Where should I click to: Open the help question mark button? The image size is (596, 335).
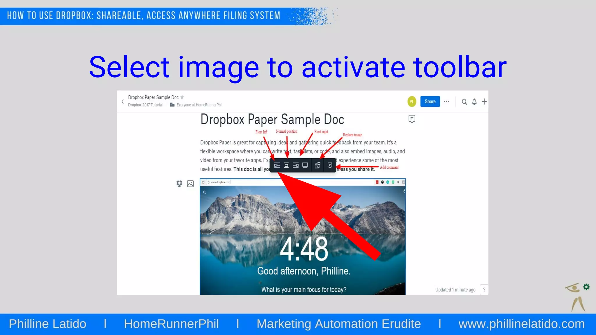click(x=484, y=290)
